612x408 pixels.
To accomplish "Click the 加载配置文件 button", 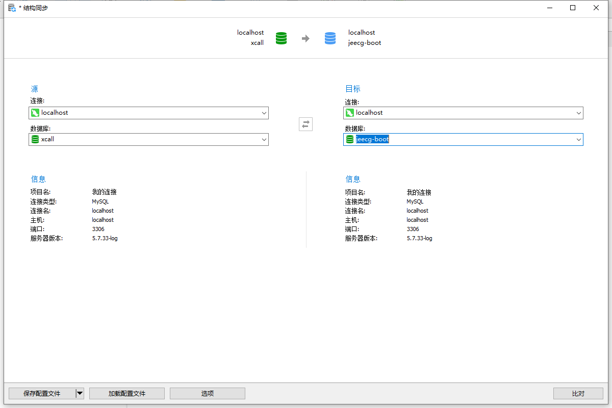I will [x=126, y=393].
